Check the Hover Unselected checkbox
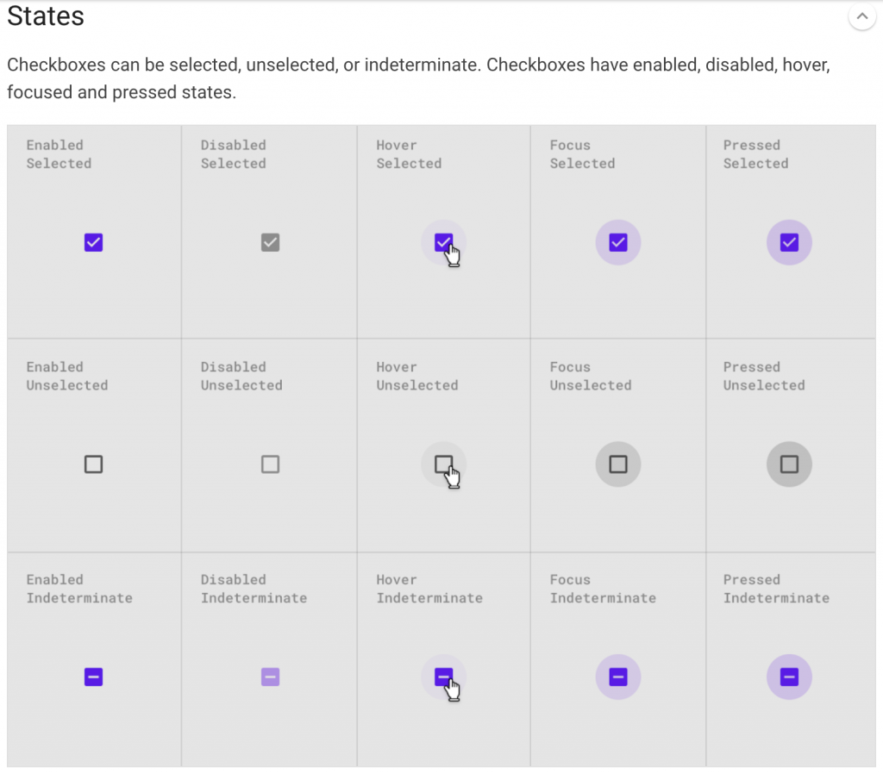Screen dimensions: 883x773 [444, 464]
